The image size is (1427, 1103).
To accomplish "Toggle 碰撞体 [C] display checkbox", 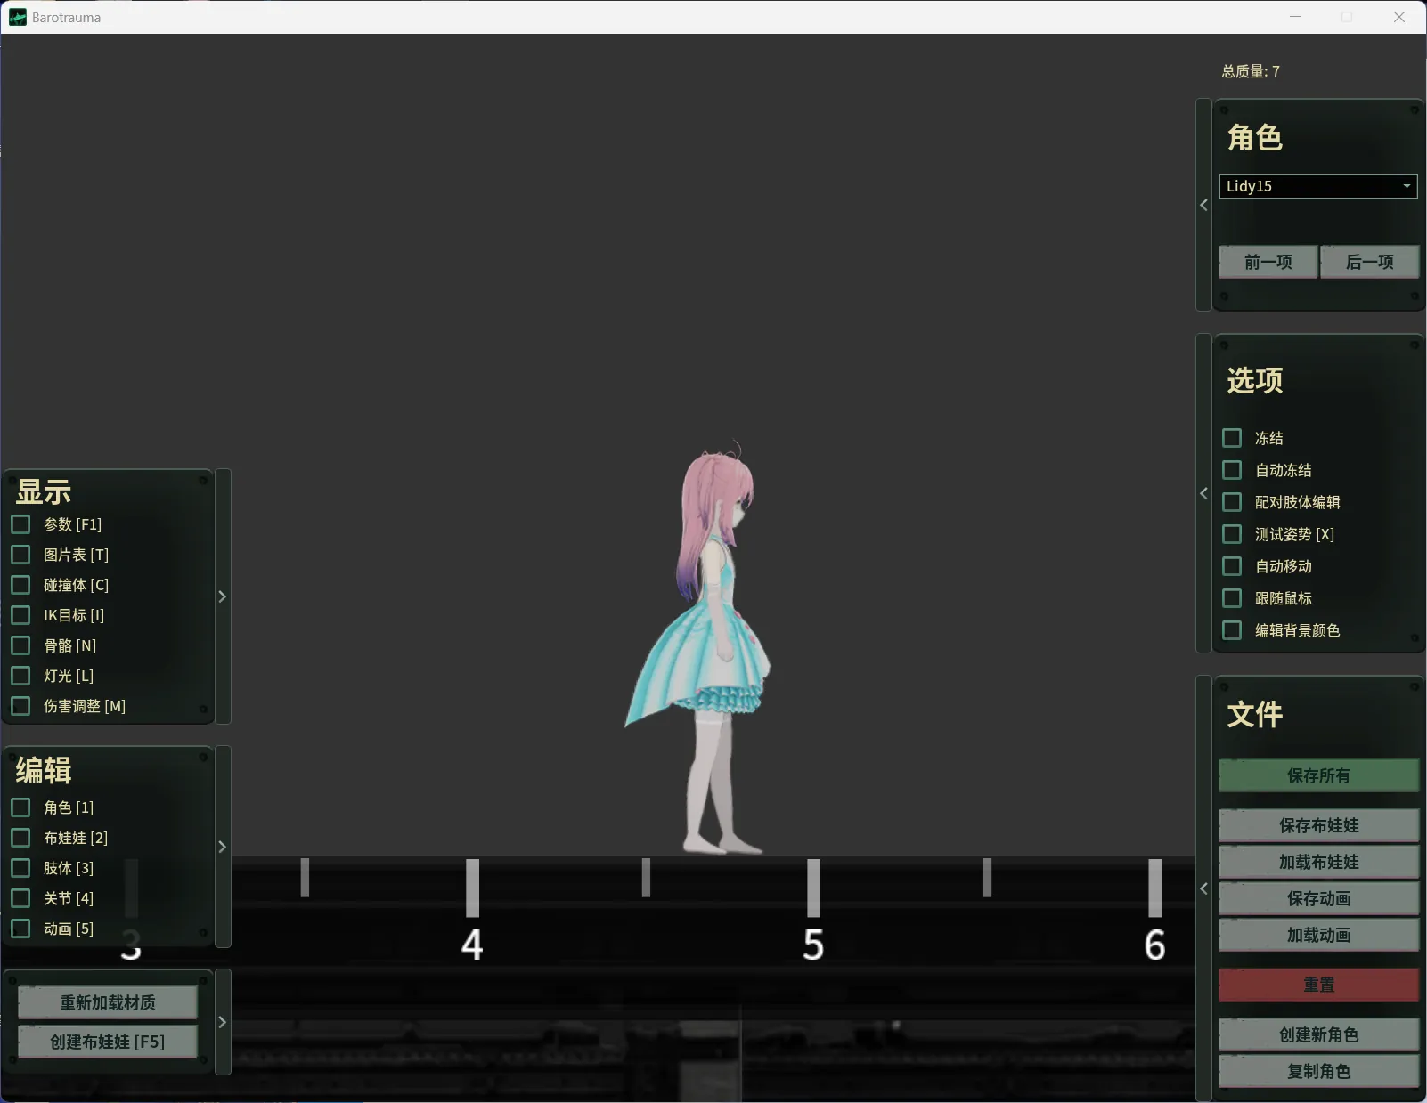I will point(20,585).
